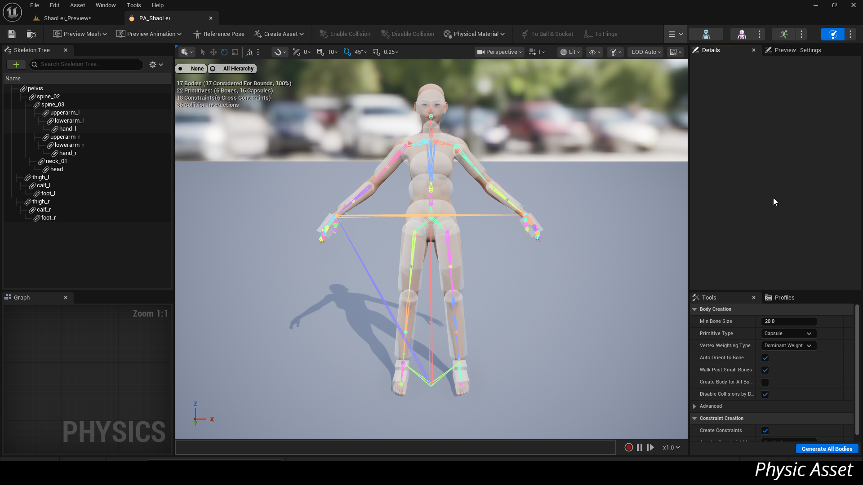Click Generate All Bodies button

pyautogui.click(x=827, y=449)
